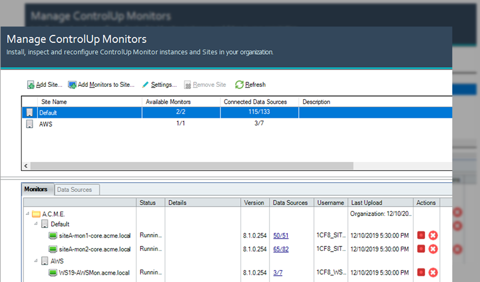The image size is (480, 282).
Task: Click the Site Name column header
Action: point(89,102)
